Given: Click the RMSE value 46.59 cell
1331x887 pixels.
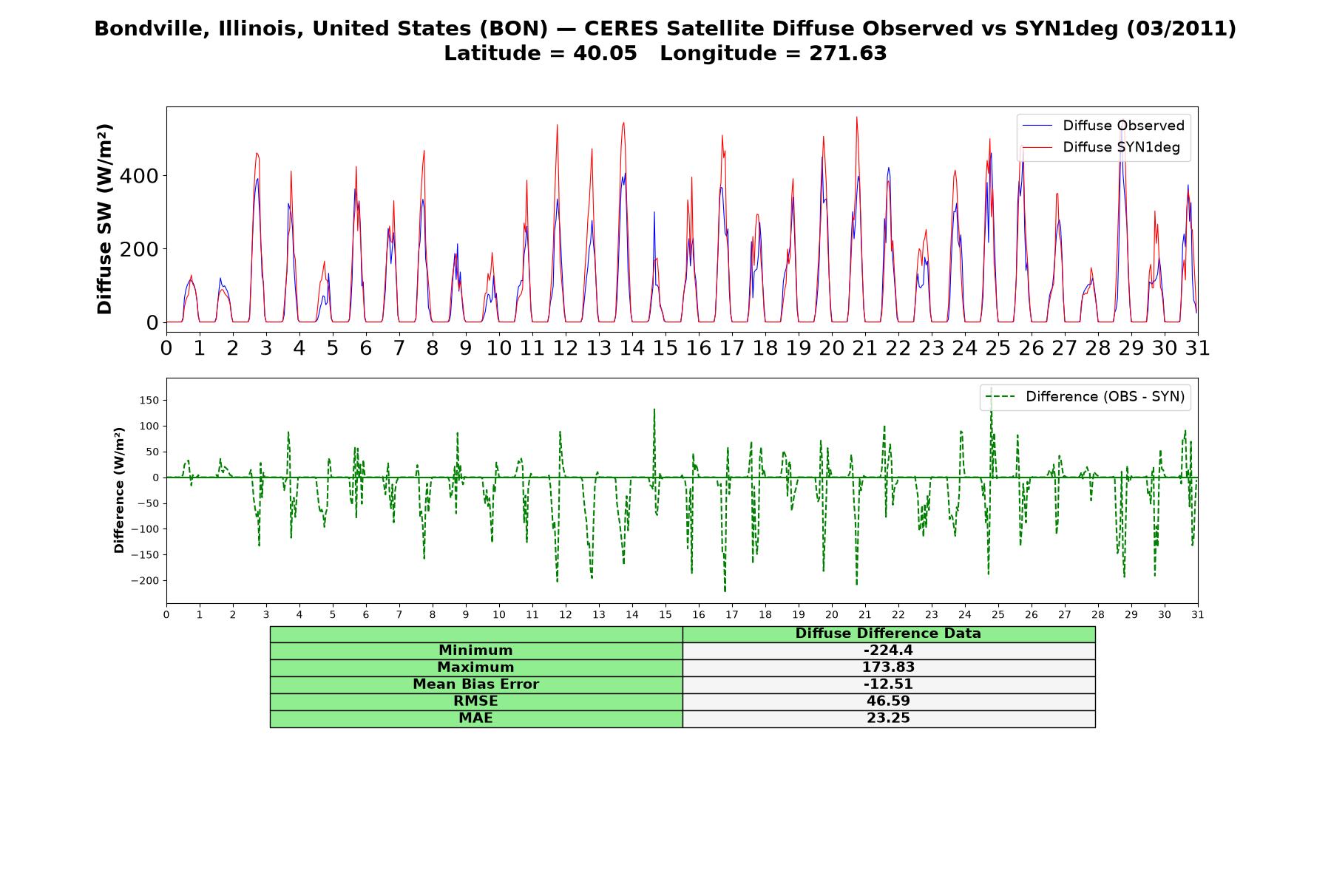Looking at the screenshot, I should [889, 702].
